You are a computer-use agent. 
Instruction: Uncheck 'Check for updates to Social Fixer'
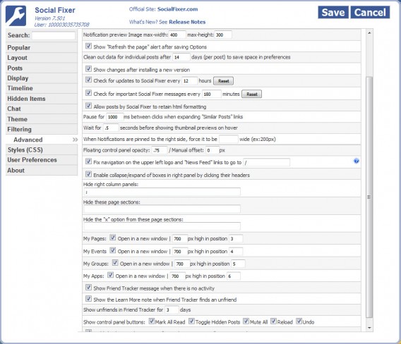tap(88, 80)
